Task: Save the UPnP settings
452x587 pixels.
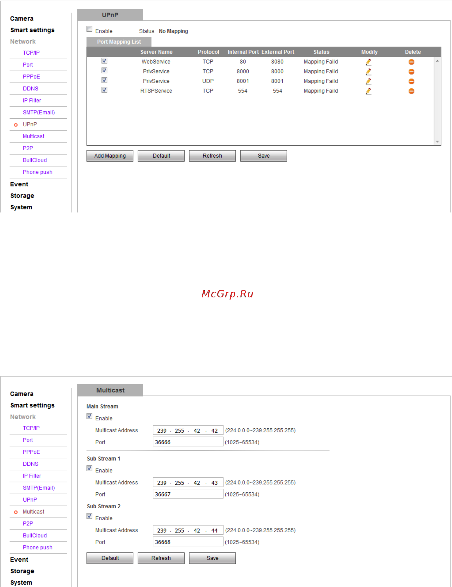Action: tap(264, 156)
